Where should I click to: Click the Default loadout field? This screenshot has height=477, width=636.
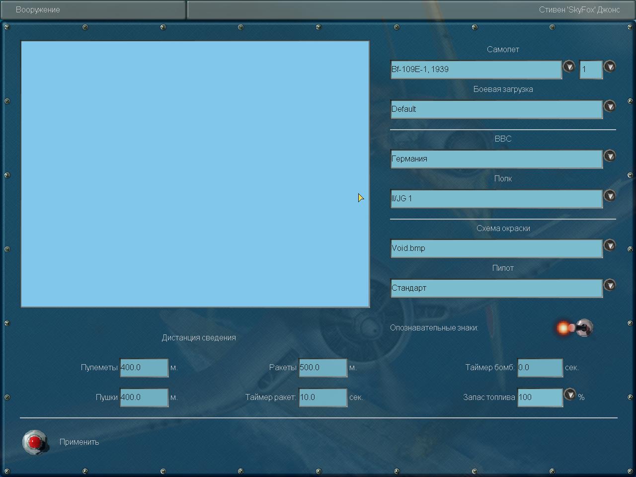click(x=496, y=109)
